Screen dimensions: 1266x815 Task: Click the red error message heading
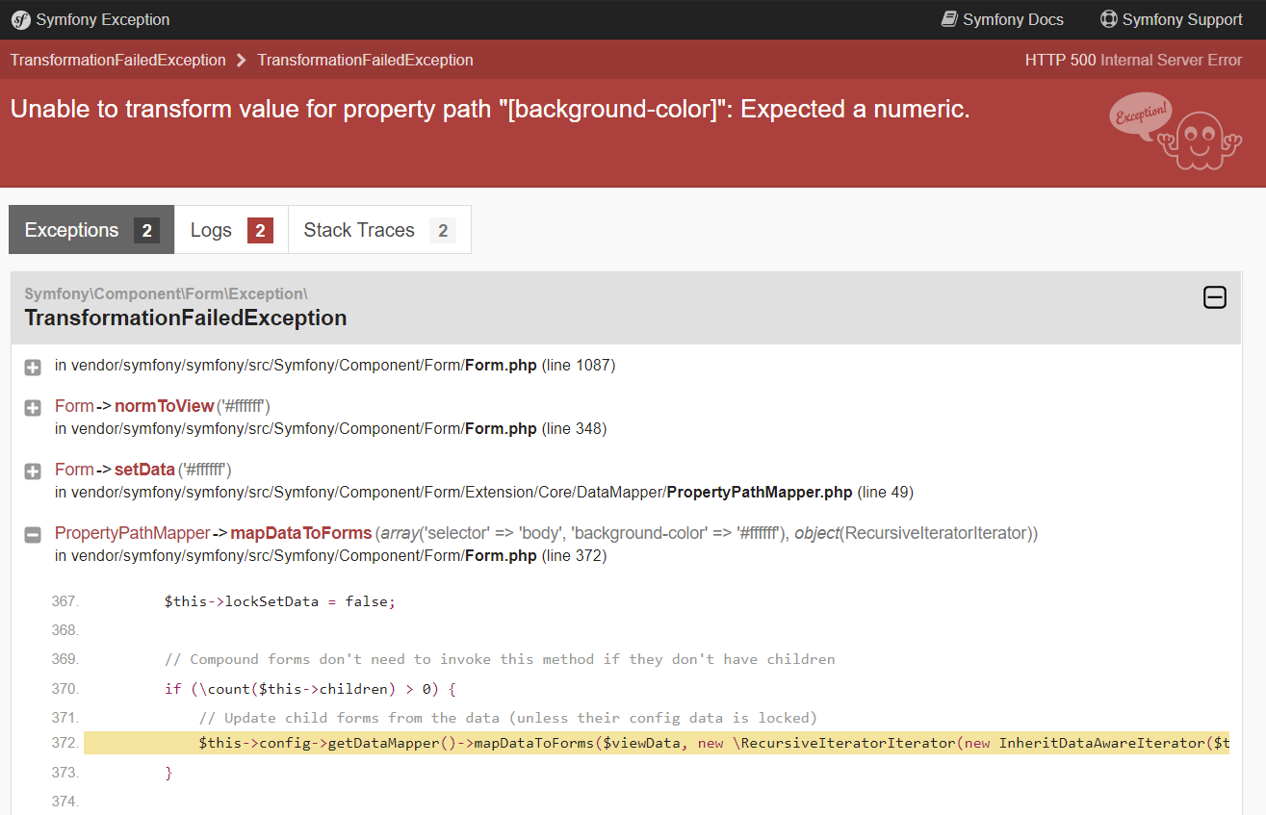pyautogui.click(x=488, y=109)
